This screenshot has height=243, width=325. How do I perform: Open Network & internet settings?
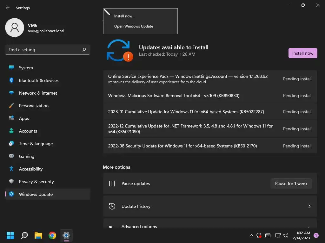[x=48, y=93]
